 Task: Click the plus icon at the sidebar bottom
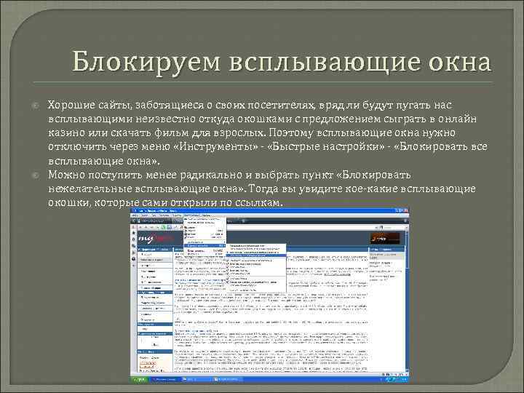click(134, 266)
